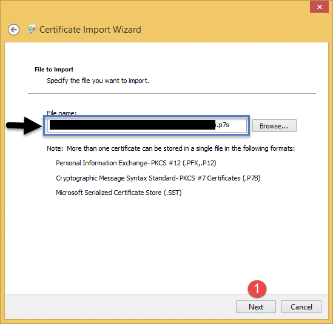Click the 'Note: More than one certificate' line
This screenshot has height=324, width=333.
pyautogui.click(x=171, y=148)
